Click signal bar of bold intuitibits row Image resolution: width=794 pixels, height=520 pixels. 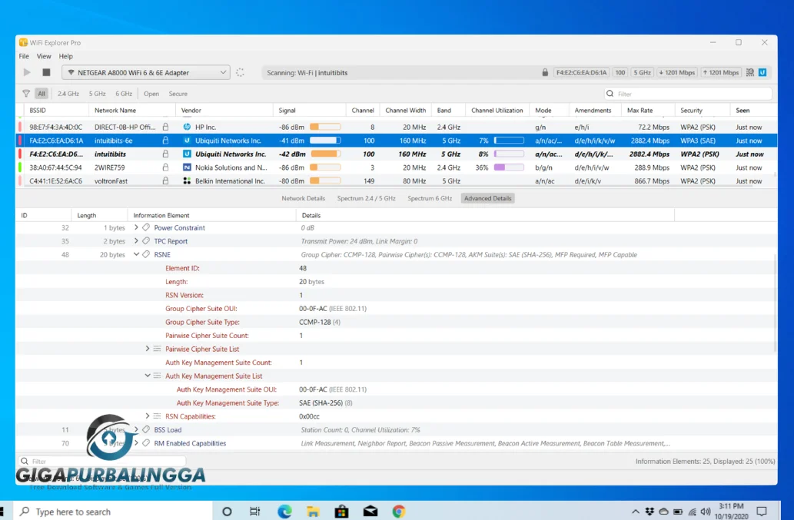(x=325, y=154)
